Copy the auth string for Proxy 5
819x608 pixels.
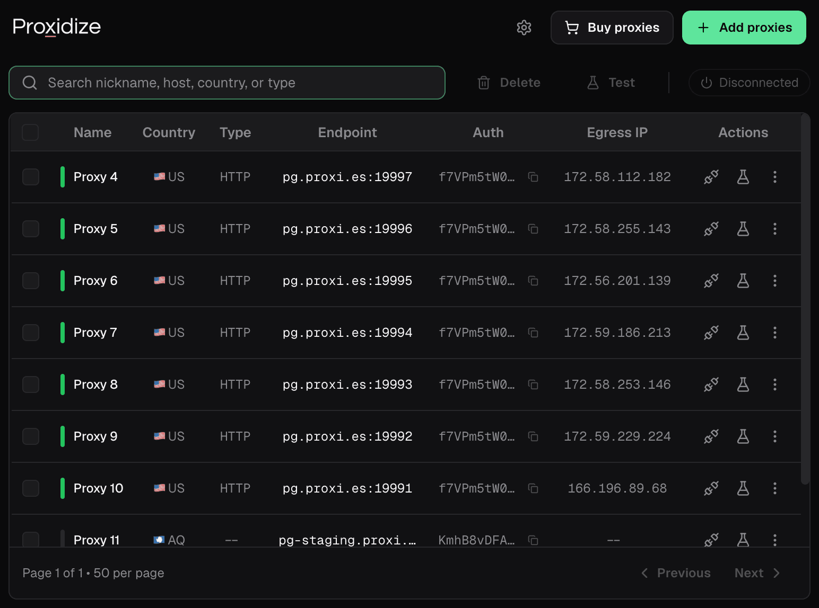pyautogui.click(x=533, y=229)
